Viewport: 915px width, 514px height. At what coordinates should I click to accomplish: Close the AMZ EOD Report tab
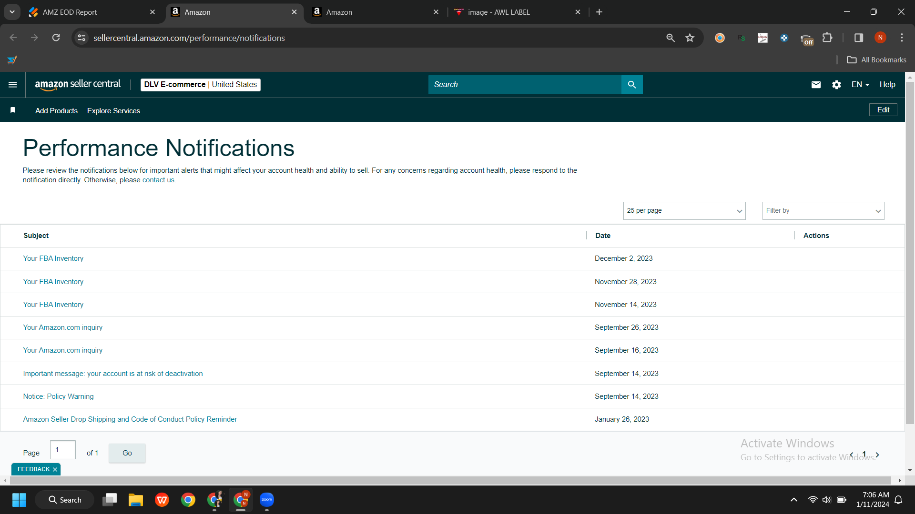152,12
